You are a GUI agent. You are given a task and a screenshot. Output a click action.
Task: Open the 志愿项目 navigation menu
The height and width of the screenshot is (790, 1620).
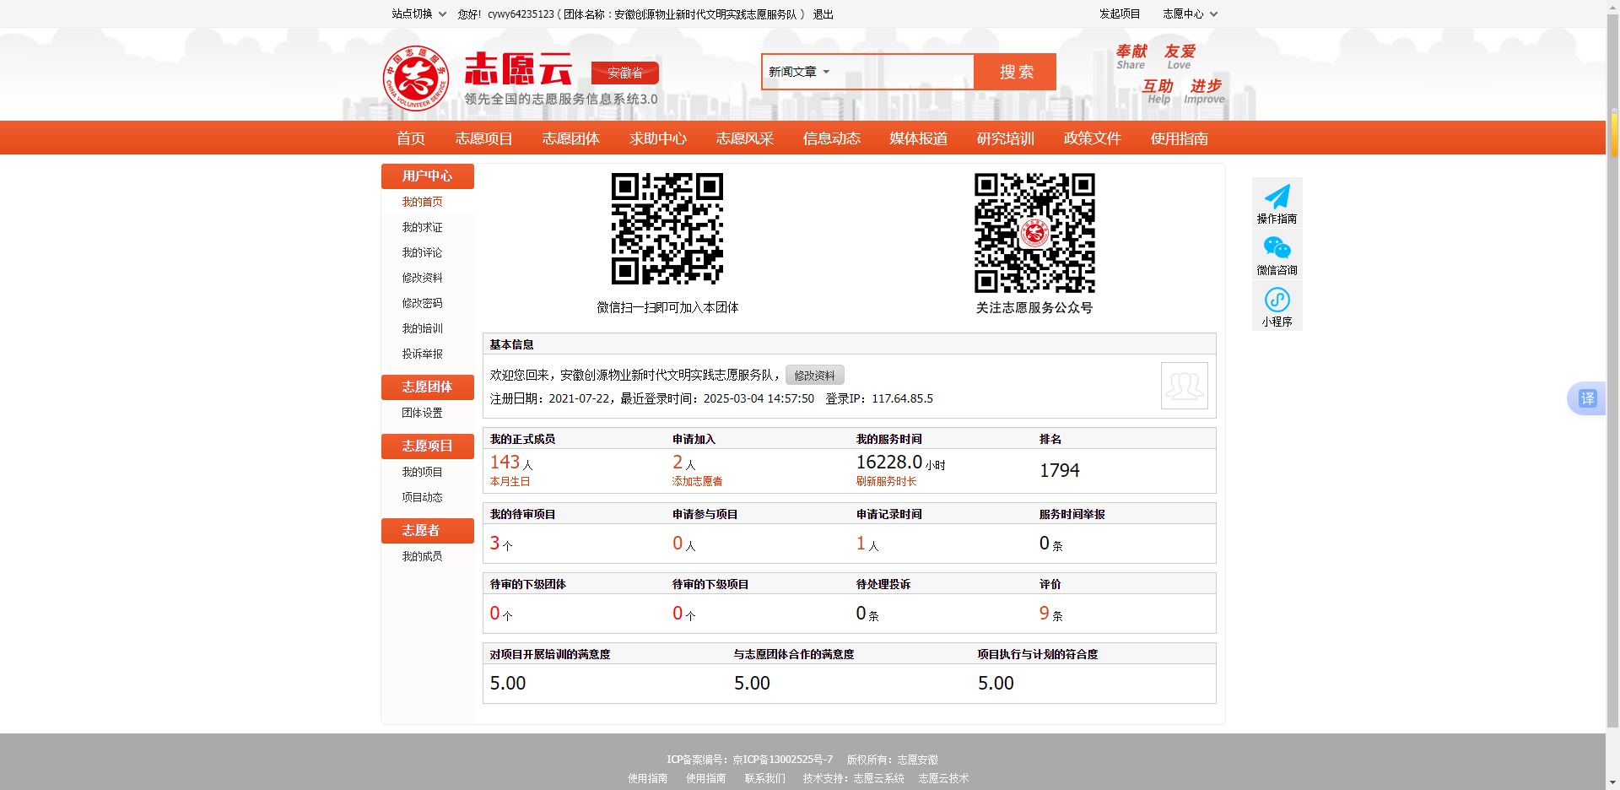[x=484, y=138]
